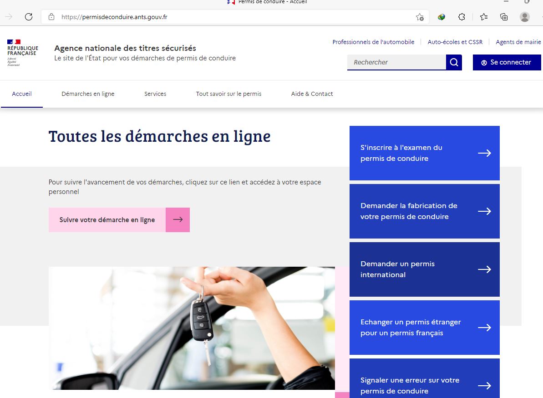
Task: Select the Tout savoir sur le permis tab
Action: click(x=228, y=94)
